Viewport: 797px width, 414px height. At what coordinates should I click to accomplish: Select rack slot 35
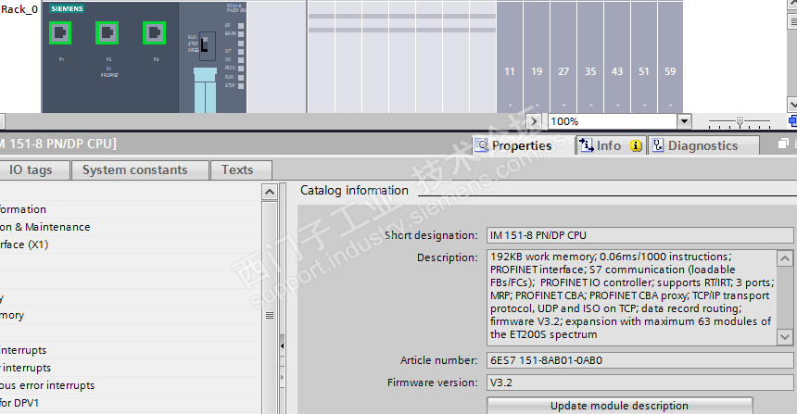click(590, 56)
